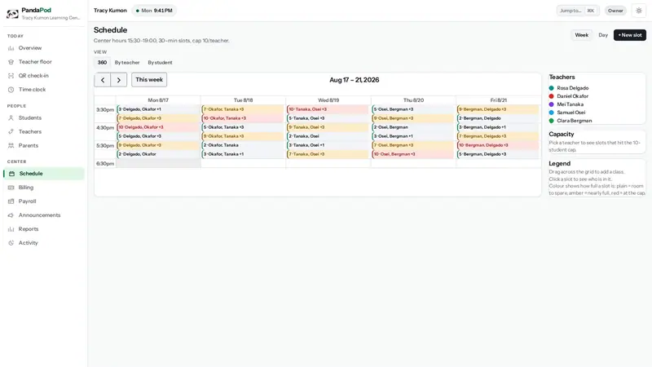The image size is (652, 367).
Task: Open QR check-in from its sidebar icon
Action: click(x=11, y=76)
